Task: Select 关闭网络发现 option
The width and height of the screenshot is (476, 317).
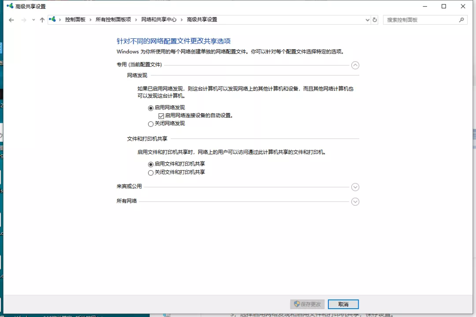Action: (x=150, y=124)
